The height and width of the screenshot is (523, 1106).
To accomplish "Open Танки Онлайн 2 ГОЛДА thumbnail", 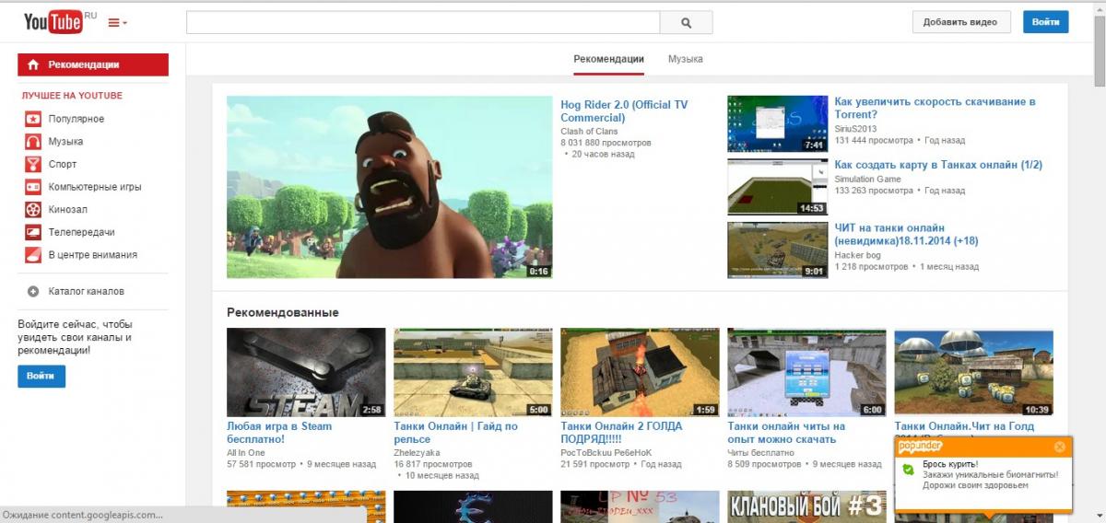I will point(640,372).
